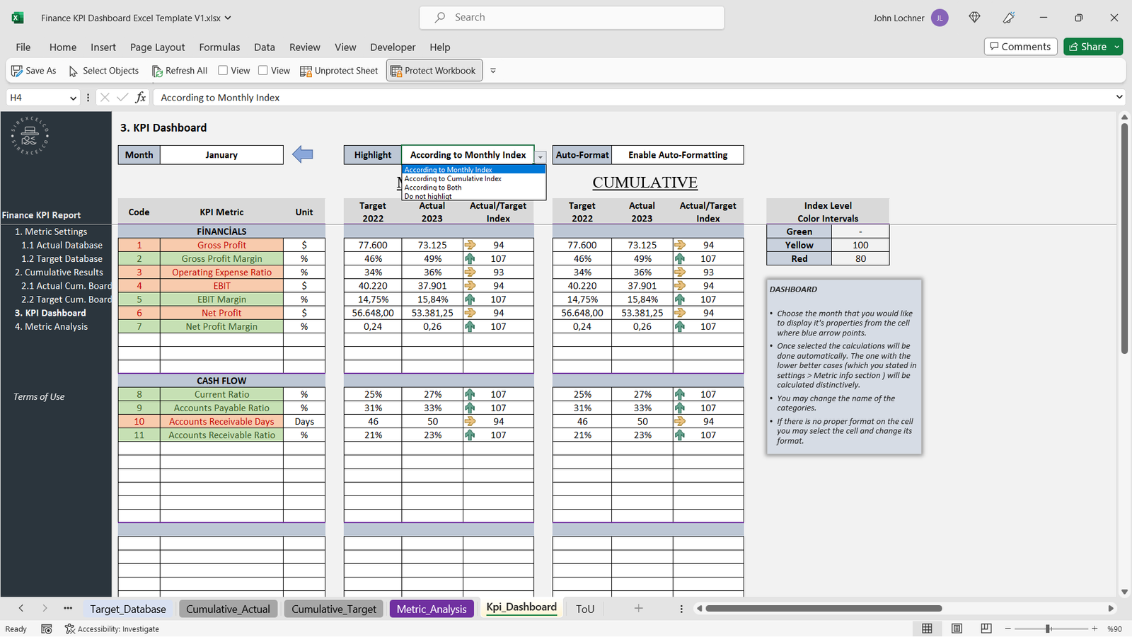Open the Formulas ribbon tab
Viewport: 1132px width, 637px height.
point(219,47)
